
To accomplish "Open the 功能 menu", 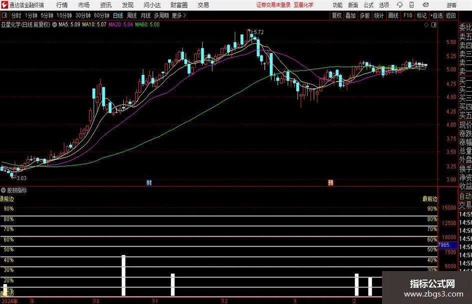I will 338,5.
